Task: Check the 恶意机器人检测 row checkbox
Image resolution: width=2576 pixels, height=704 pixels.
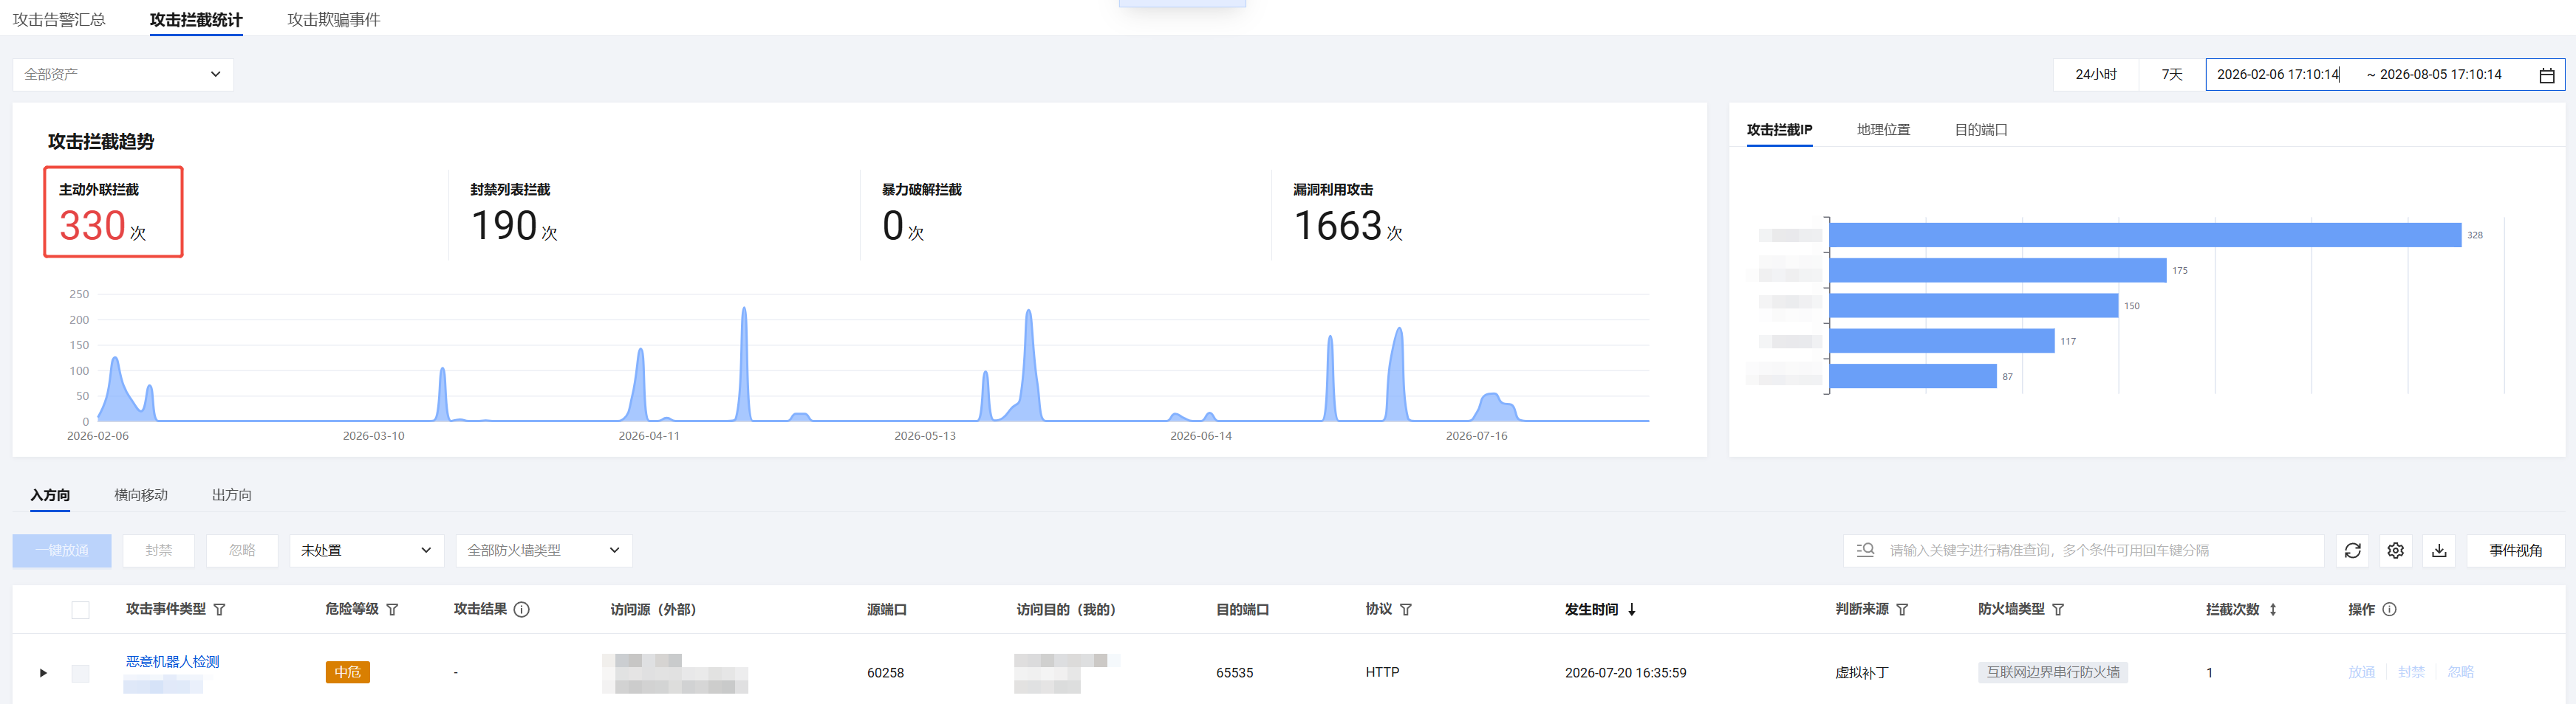Action: [81, 673]
